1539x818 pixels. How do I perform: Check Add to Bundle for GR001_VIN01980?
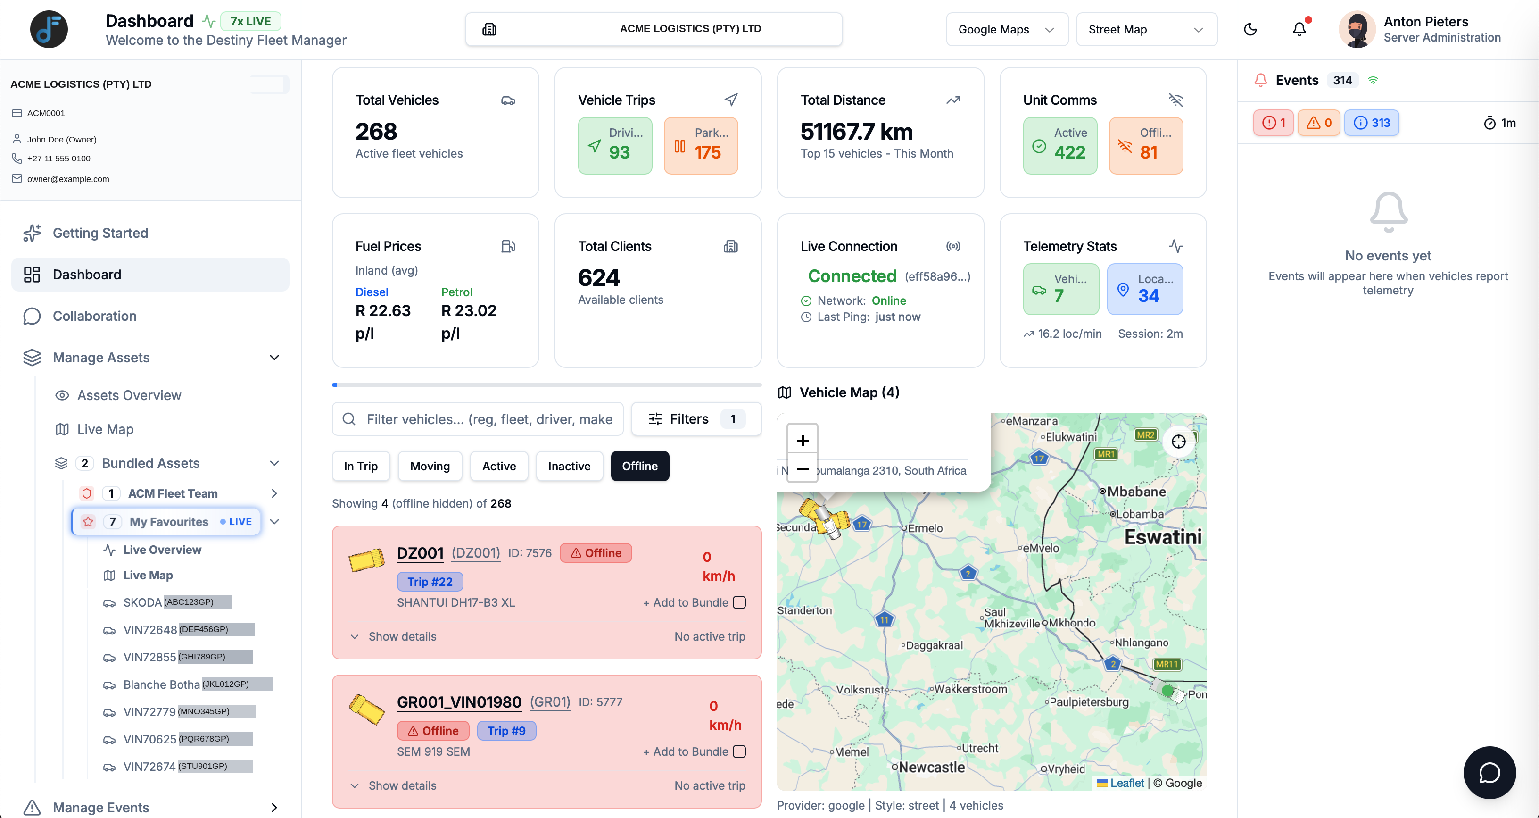tap(739, 751)
